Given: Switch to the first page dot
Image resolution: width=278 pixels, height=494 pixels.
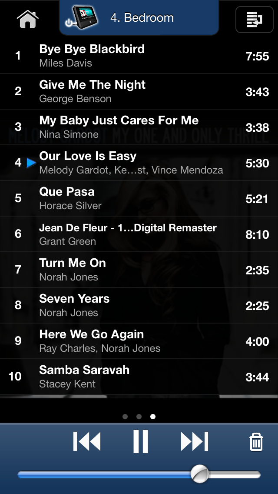Looking at the screenshot, I should pos(125,417).
